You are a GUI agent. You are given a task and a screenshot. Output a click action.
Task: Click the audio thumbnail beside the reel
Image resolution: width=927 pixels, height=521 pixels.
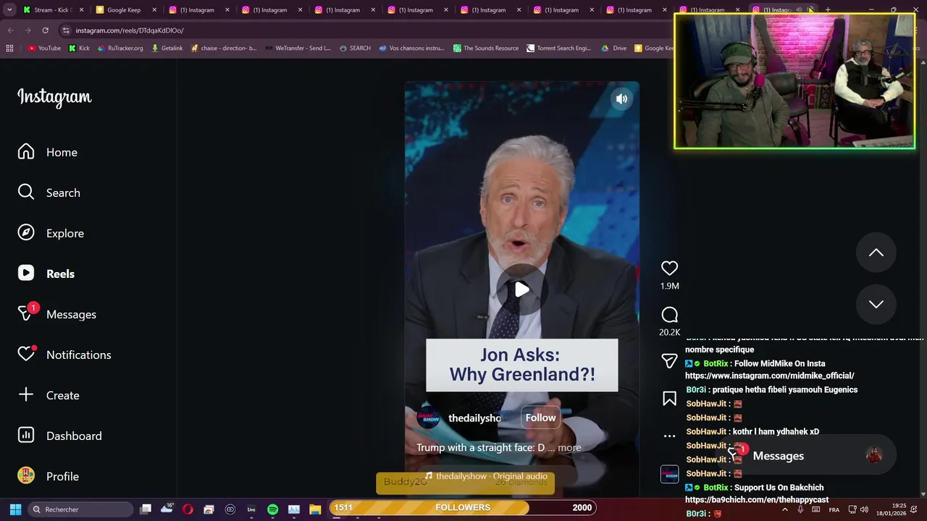(669, 474)
